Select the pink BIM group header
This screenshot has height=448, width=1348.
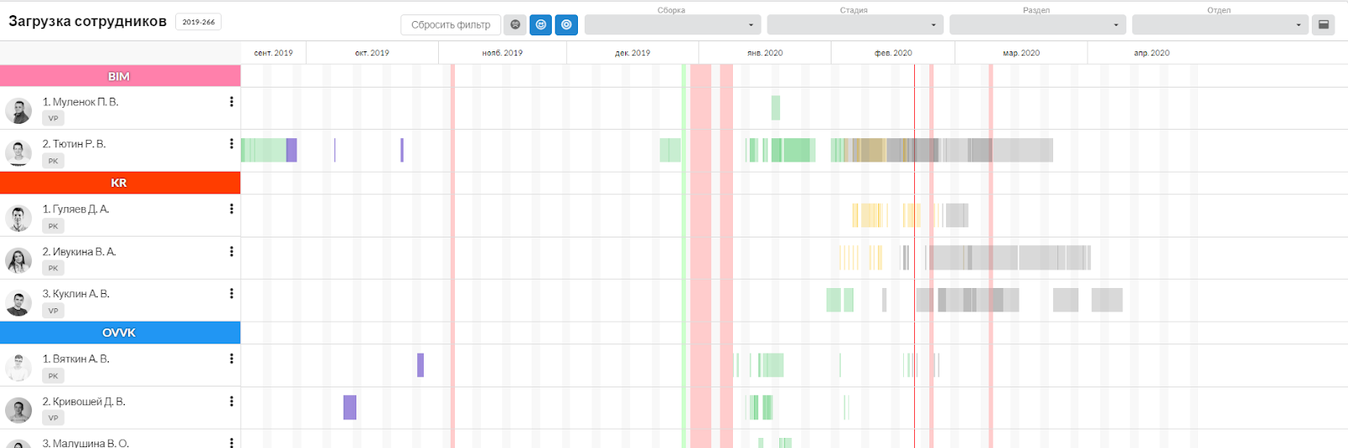(120, 76)
